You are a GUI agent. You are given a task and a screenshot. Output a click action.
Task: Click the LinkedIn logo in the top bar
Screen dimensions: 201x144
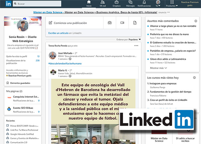[8, 4]
